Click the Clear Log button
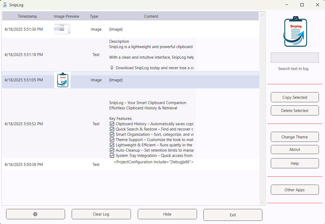Image resolution: width=325 pixels, height=224 pixels. (101, 214)
